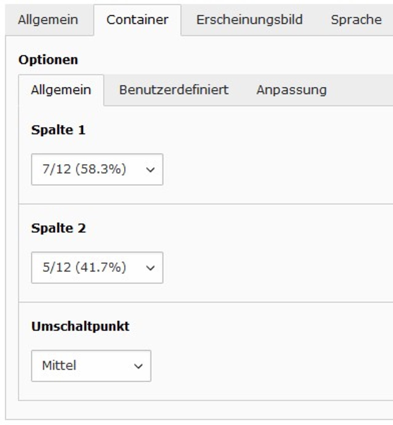Screen dimensions: 393x425
Task: Open the Spalte 2 width dropdown
Action: click(x=97, y=268)
